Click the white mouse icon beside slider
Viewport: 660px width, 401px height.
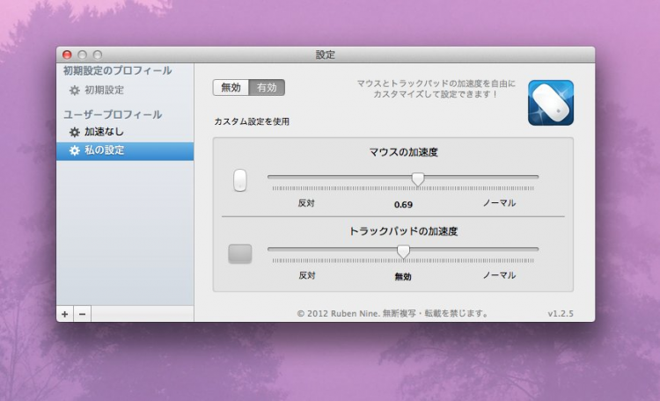[x=240, y=180]
